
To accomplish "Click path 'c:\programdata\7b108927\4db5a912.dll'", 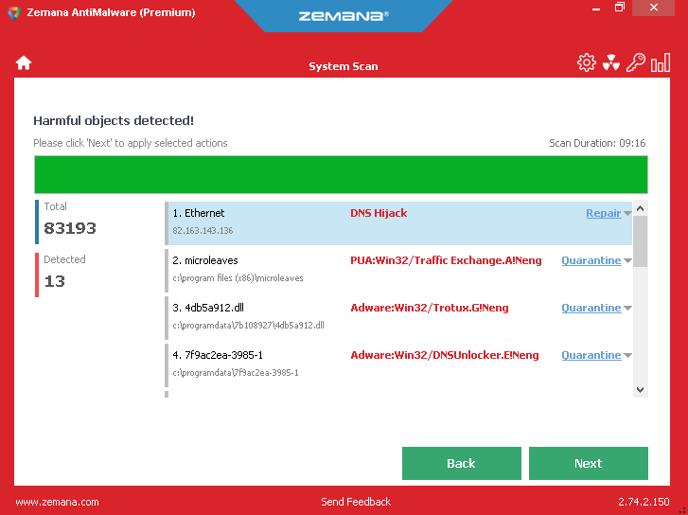I will point(248,326).
